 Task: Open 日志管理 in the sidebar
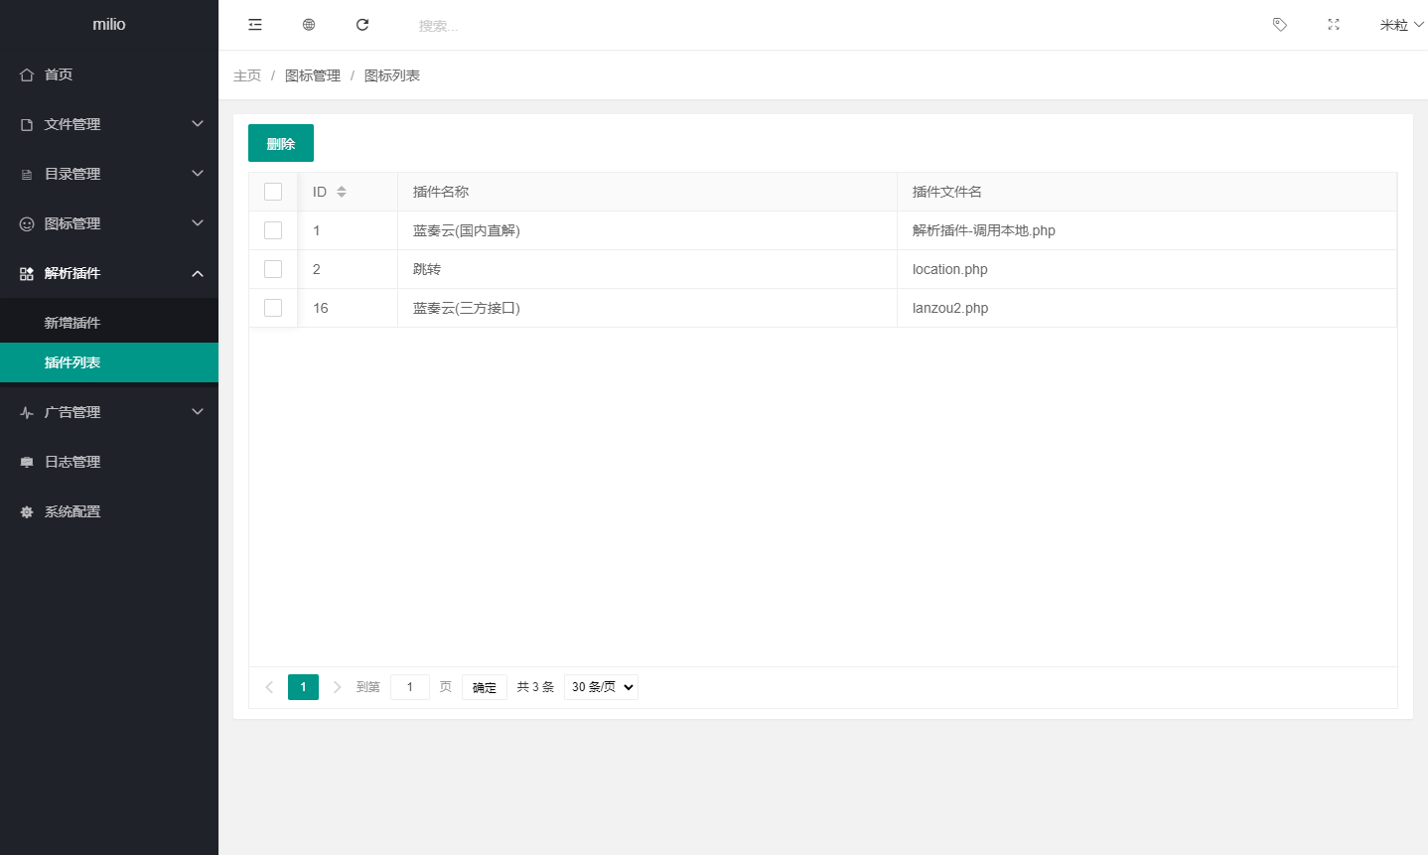71,461
